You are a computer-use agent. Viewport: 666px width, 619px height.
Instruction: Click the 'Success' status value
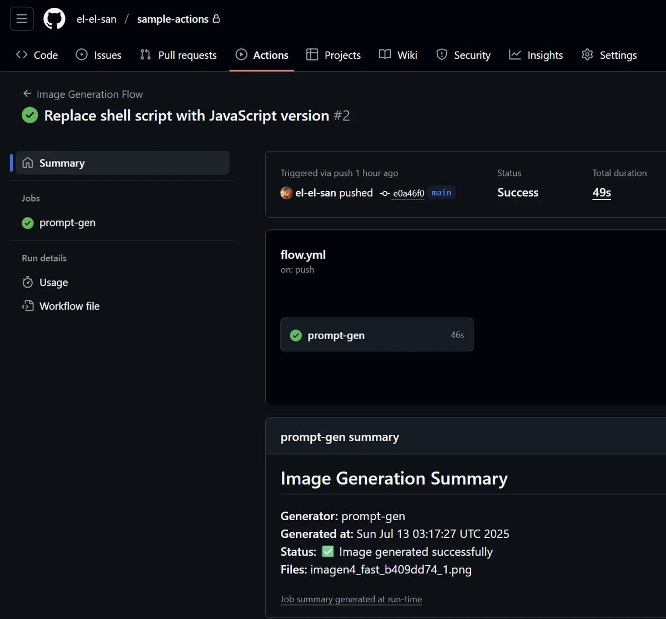(x=518, y=193)
